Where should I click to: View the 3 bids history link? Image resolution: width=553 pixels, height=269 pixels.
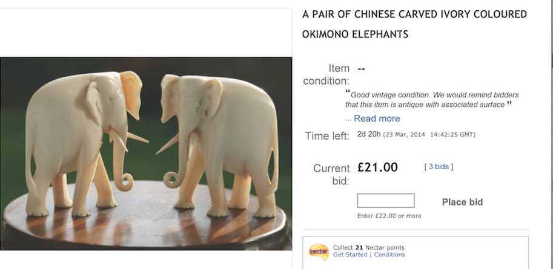(x=439, y=167)
